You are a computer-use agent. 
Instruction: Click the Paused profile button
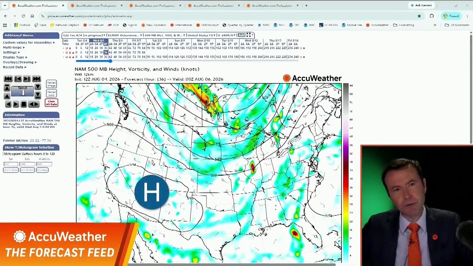(x=451, y=16)
